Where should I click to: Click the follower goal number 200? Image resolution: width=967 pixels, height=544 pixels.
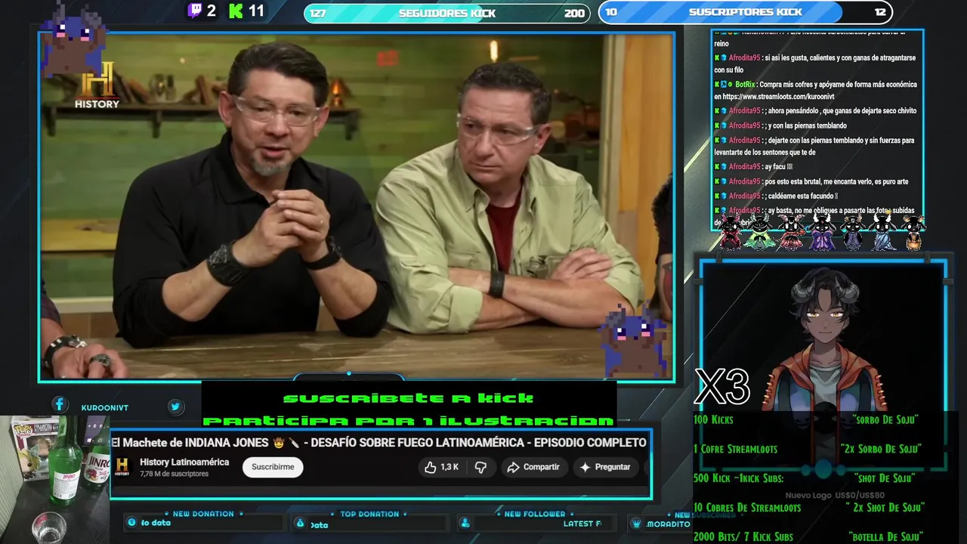pos(574,13)
